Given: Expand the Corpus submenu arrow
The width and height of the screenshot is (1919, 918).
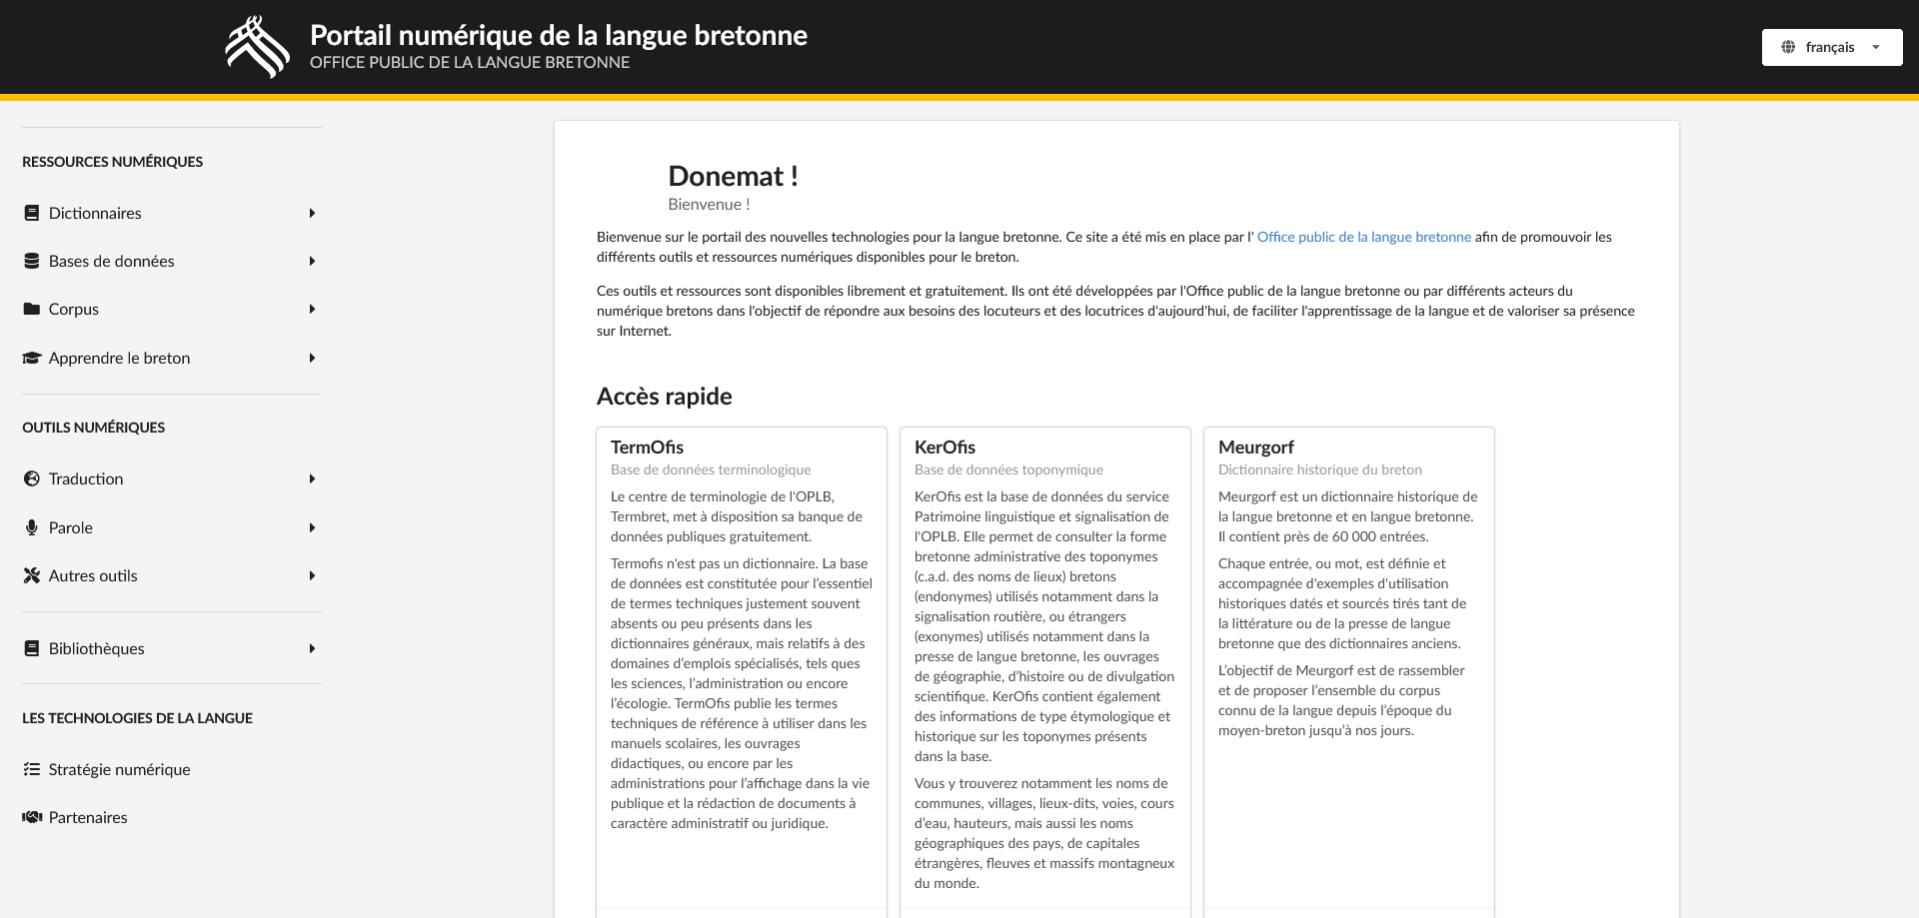Looking at the screenshot, I should click(312, 309).
